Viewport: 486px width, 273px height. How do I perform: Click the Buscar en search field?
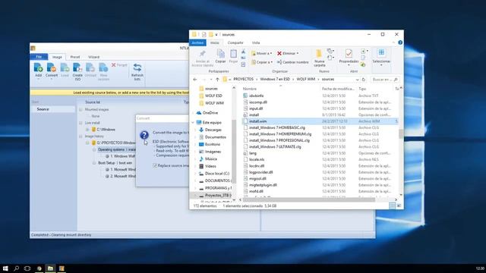(x=384, y=80)
